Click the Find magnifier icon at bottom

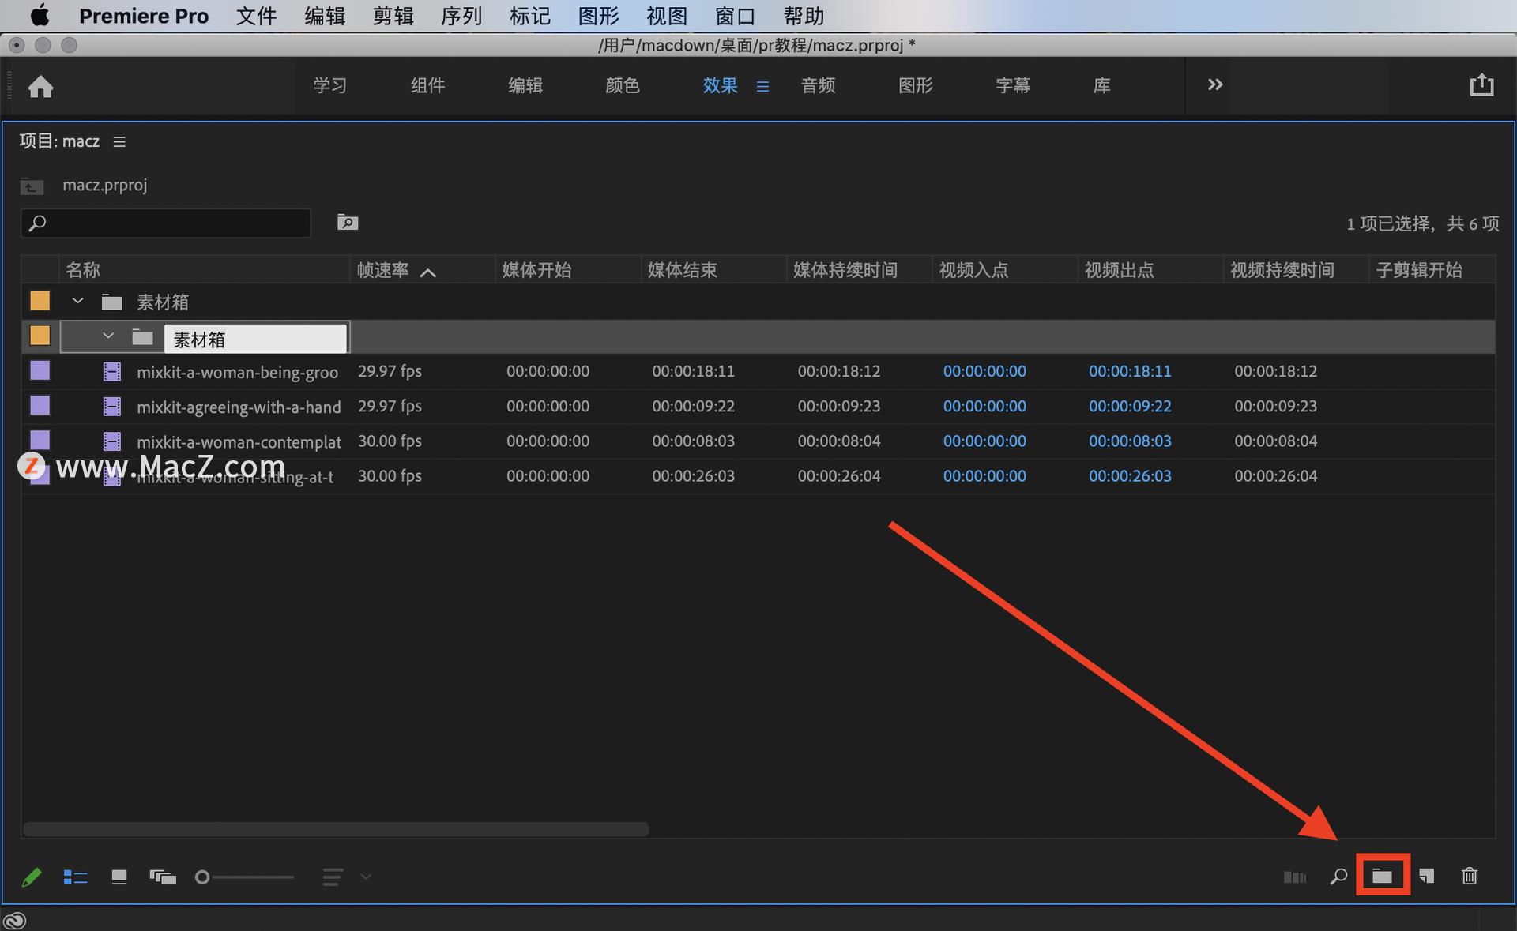(1338, 877)
